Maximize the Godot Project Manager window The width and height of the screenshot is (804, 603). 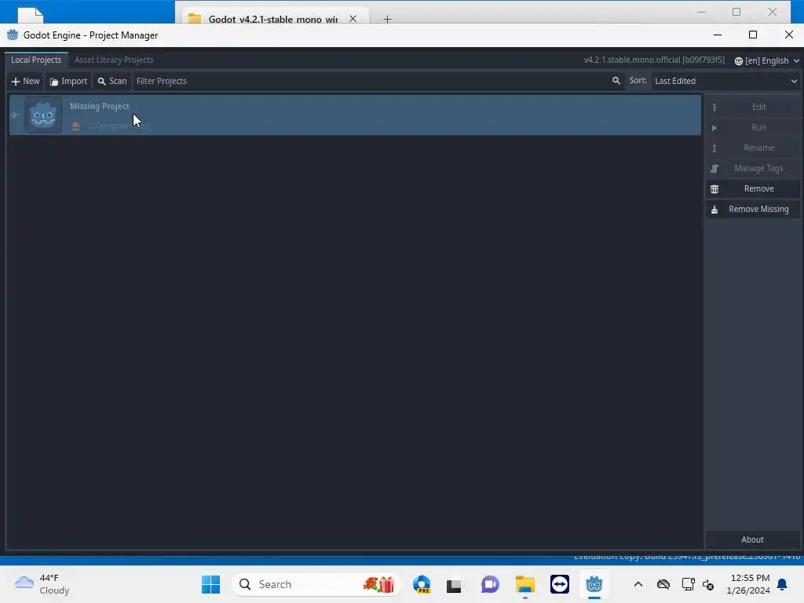(753, 35)
